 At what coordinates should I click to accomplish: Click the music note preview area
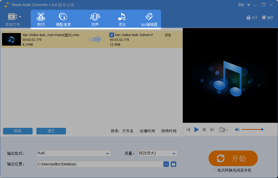[x=230, y=75]
